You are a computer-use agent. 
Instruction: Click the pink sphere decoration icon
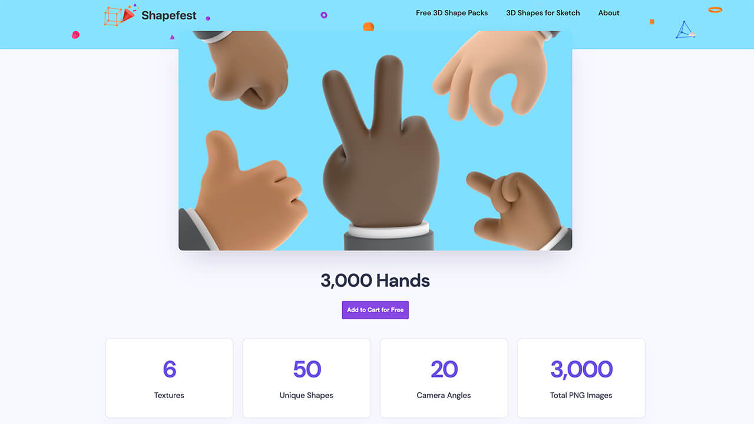pos(75,35)
